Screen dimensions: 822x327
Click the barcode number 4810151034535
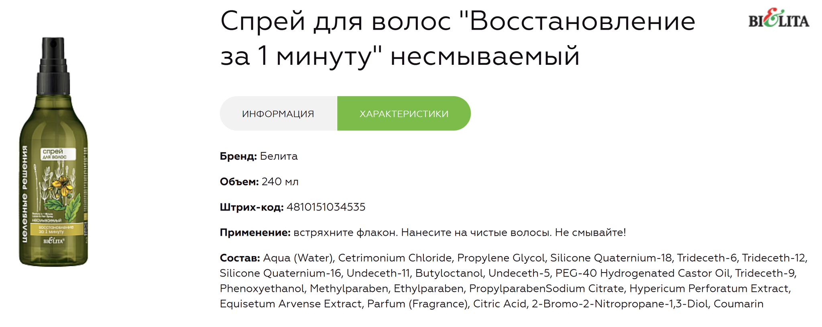coord(326,207)
